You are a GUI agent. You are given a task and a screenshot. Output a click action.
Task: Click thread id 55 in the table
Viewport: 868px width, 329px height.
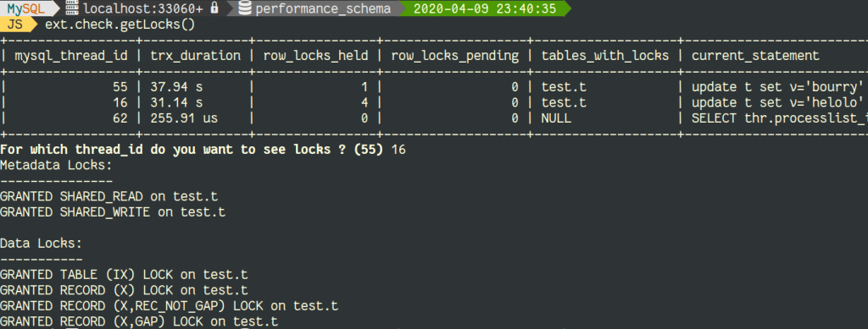tap(120, 87)
